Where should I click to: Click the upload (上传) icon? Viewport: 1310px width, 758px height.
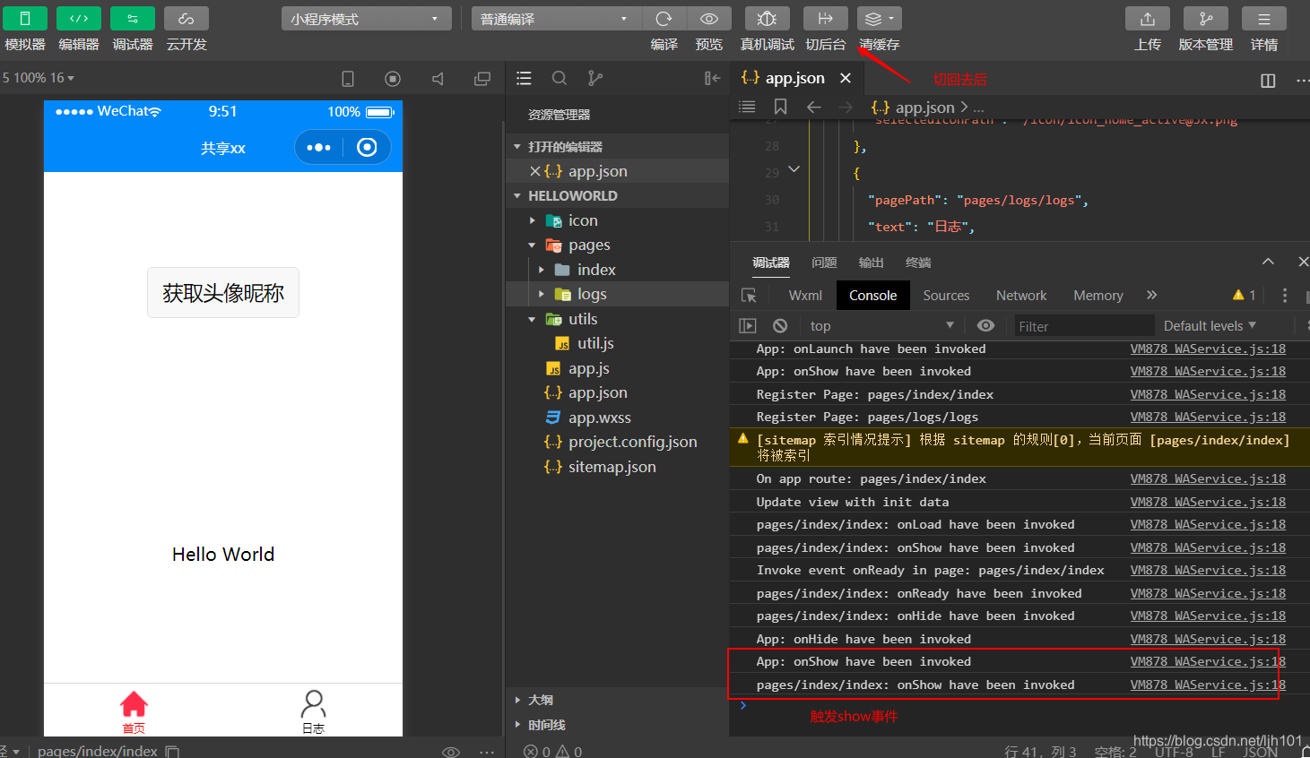click(x=1148, y=19)
